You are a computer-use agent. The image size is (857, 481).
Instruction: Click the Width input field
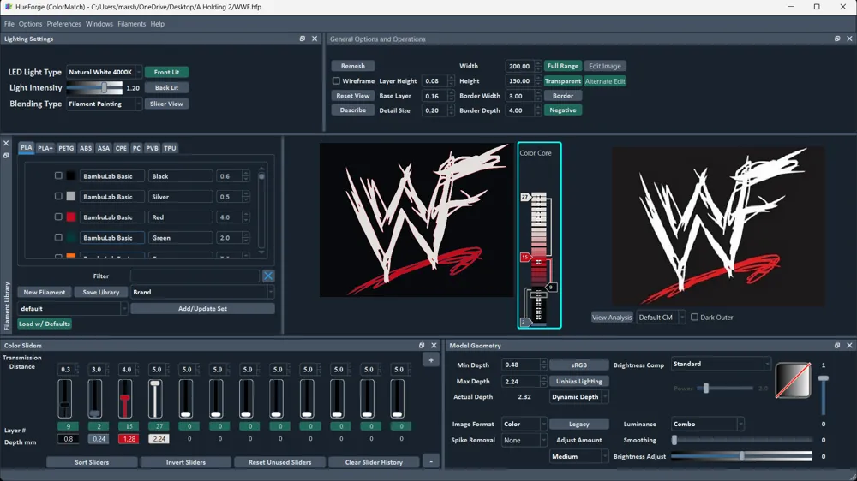(519, 66)
